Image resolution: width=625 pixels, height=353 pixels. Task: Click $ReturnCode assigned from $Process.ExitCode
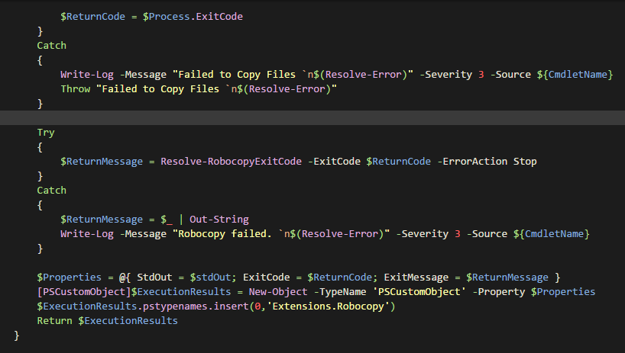click(93, 17)
